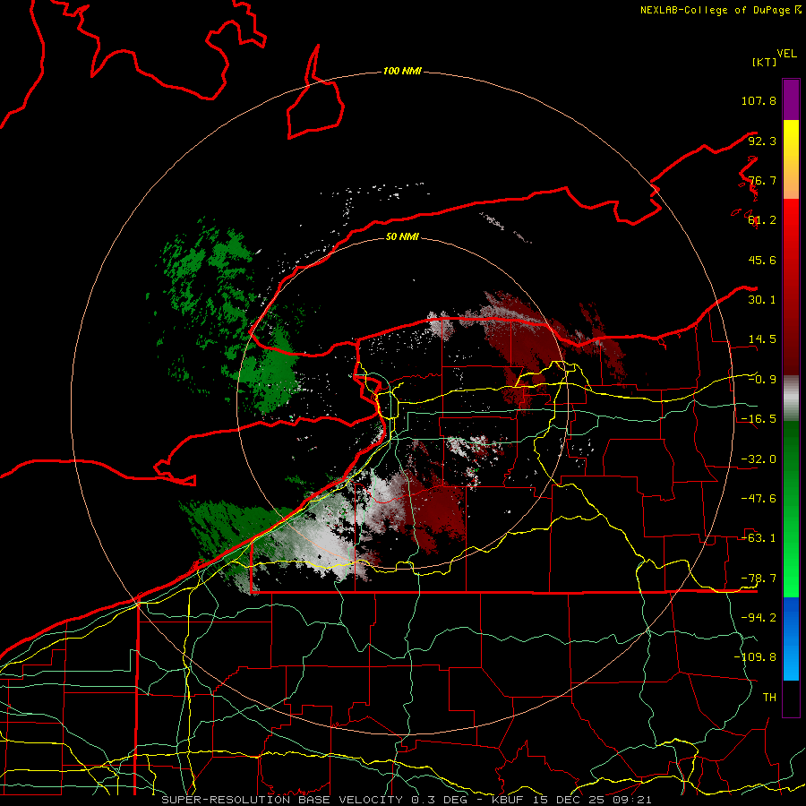Screen dimensions: 806x806
Task: Click the 107.8 legend value
Action: pyautogui.click(x=759, y=100)
